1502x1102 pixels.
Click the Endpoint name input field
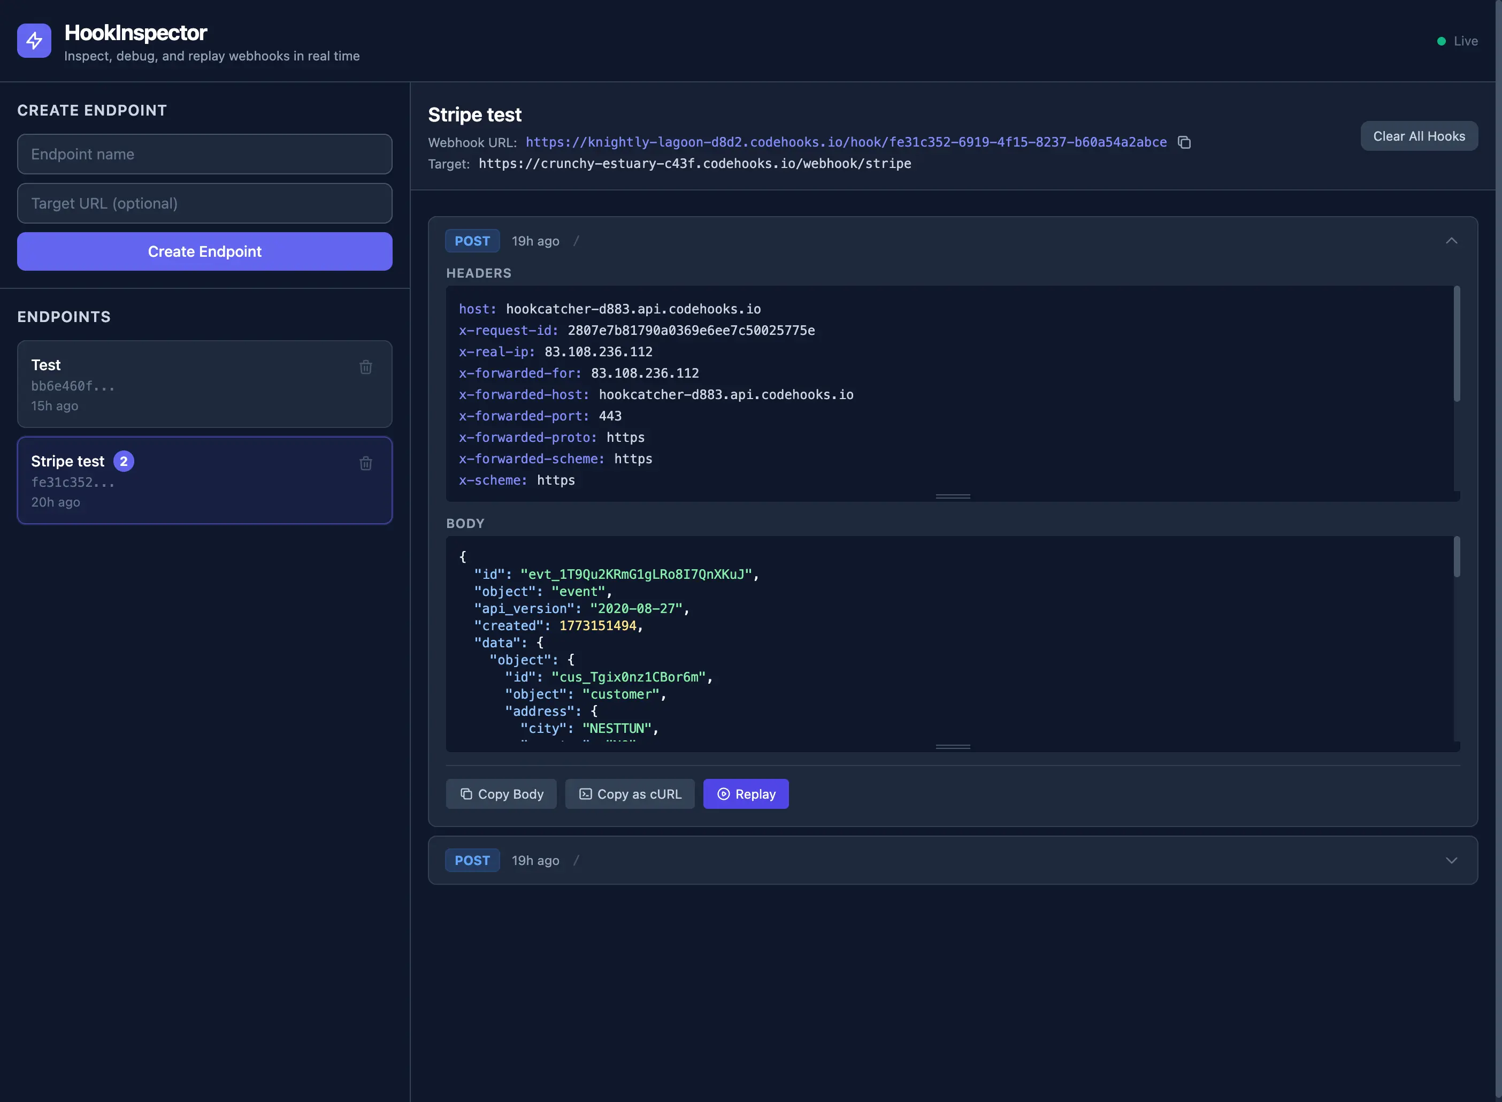tap(205, 154)
